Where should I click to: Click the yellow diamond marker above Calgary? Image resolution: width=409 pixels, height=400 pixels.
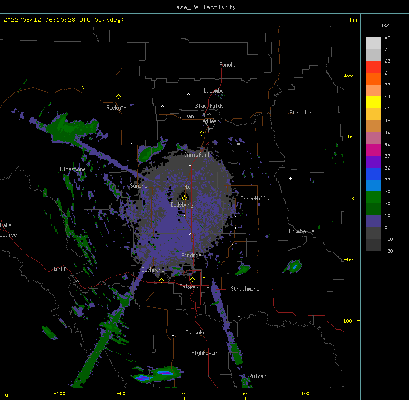(x=192, y=280)
